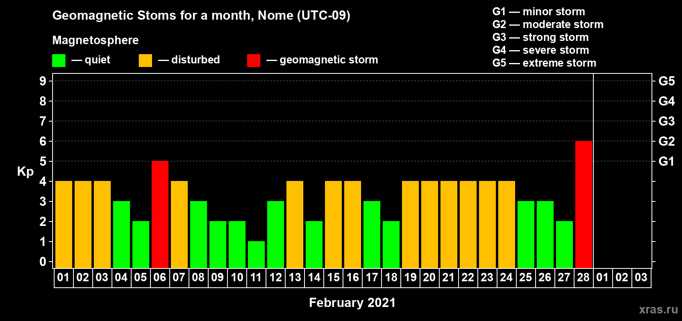
Task: Click the orange bar for February 13
Action: [x=295, y=225]
